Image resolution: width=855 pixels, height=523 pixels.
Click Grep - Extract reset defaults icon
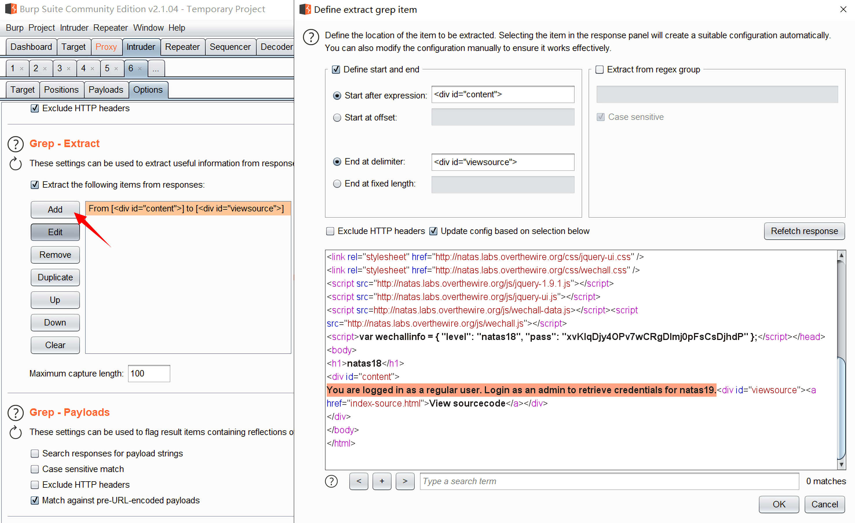tap(16, 164)
